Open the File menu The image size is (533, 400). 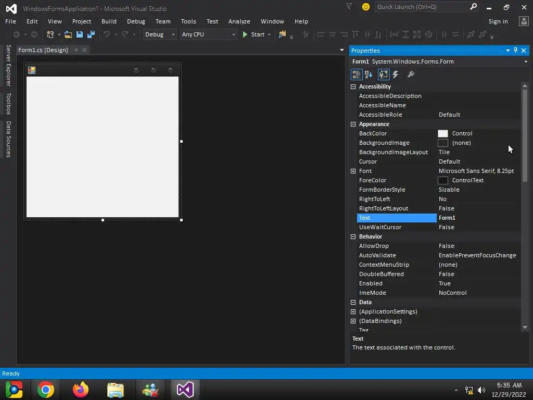(10, 21)
